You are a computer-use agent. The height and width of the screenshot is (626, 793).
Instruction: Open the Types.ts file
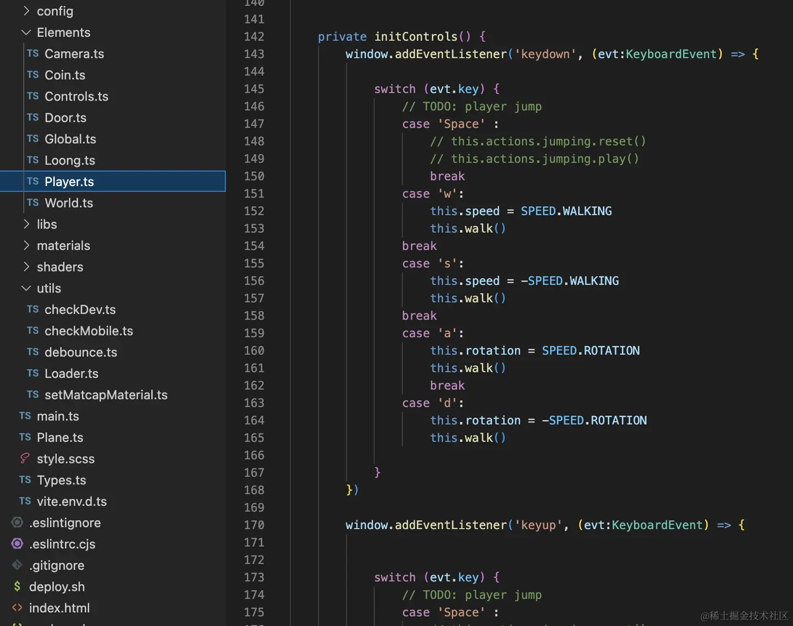62,481
